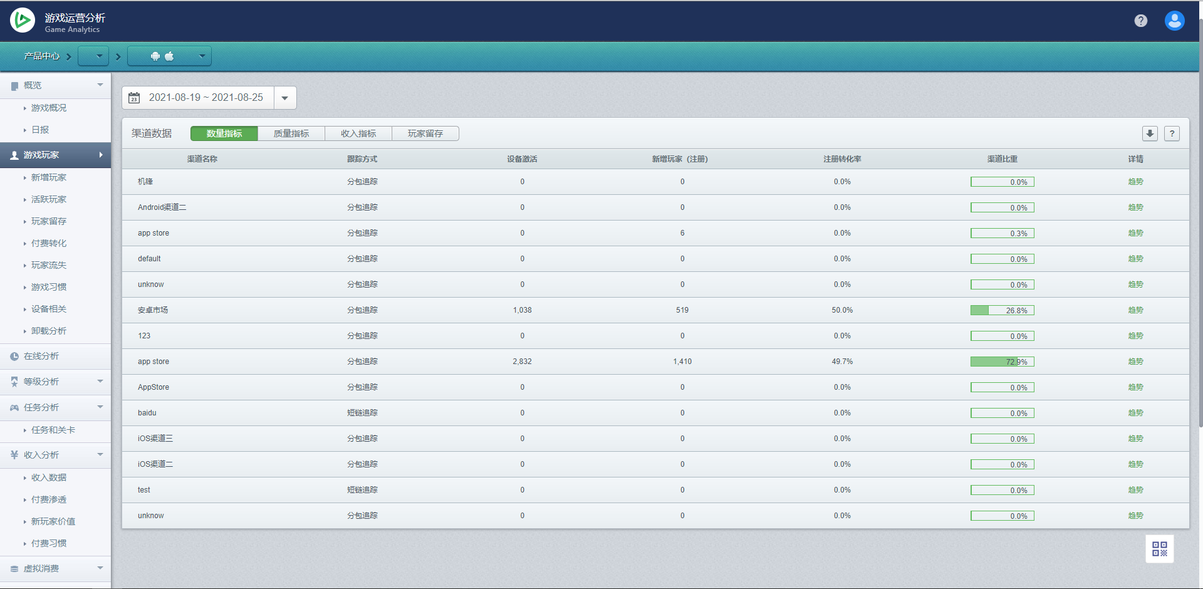Click the Android渠道二 channel name

click(x=162, y=207)
